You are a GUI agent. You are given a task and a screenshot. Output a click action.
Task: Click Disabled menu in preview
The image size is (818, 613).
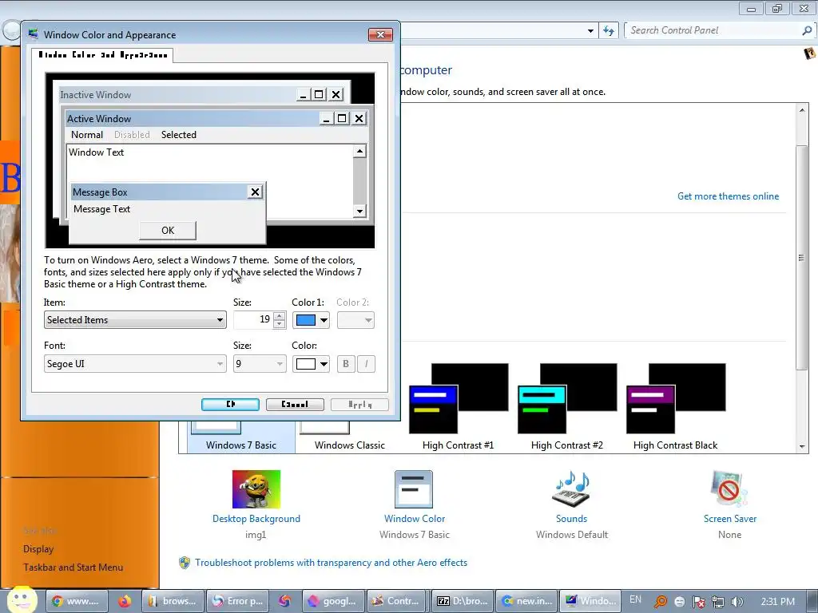click(x=132, y=134)
